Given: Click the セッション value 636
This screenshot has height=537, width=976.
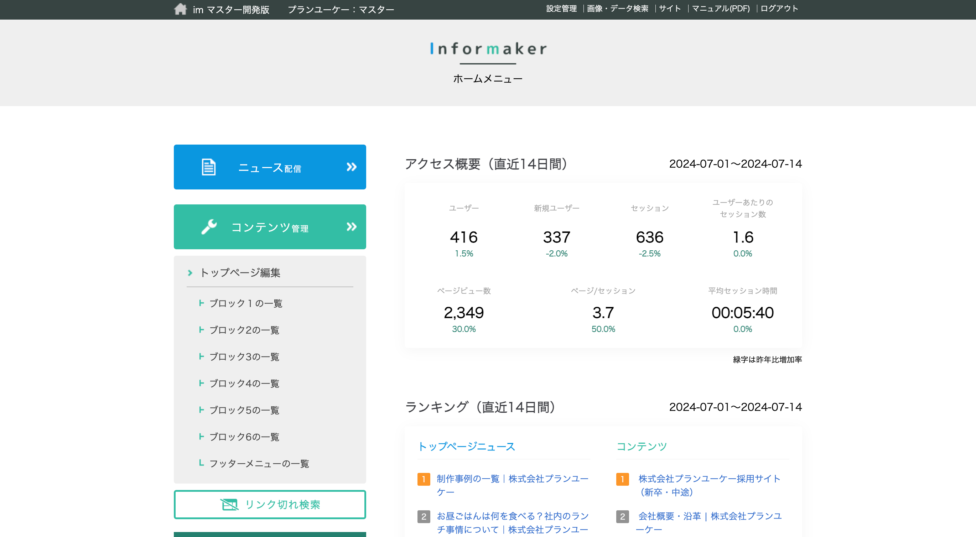Looking at the screenshot, I should click(x=649, y=238).
